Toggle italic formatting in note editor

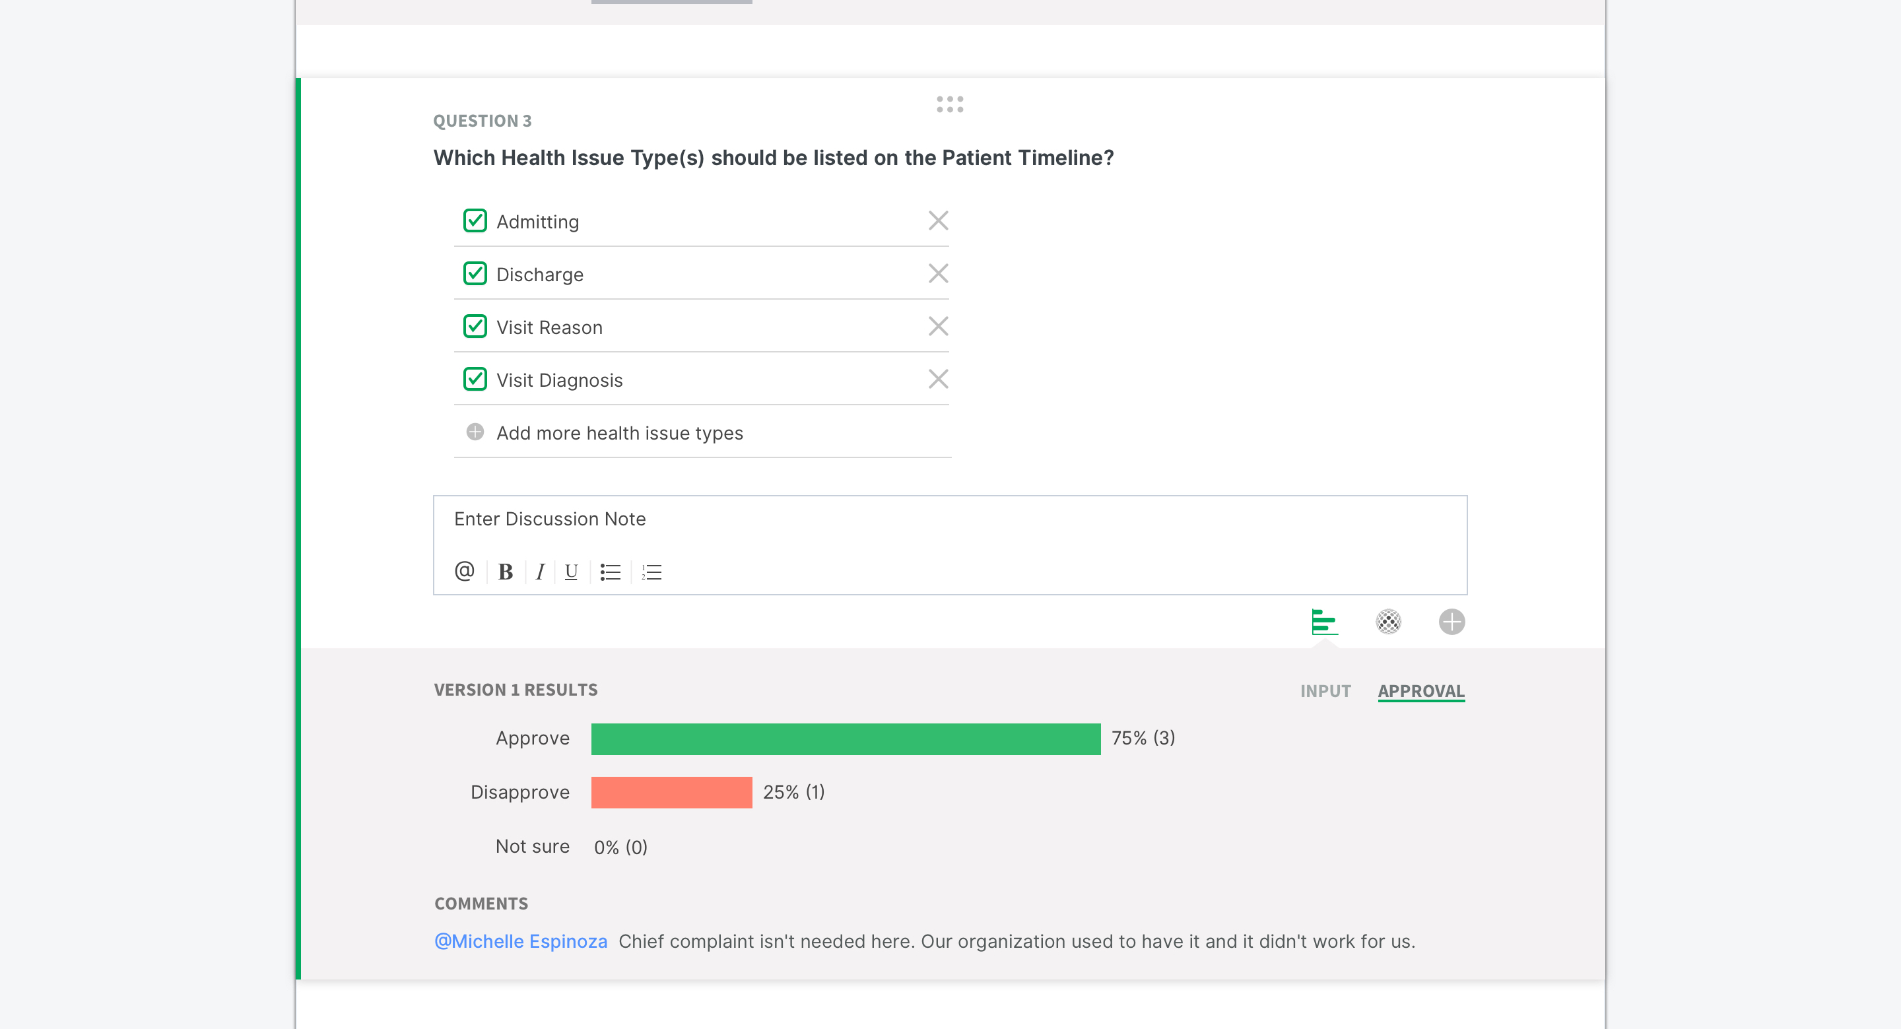[540, 572]
